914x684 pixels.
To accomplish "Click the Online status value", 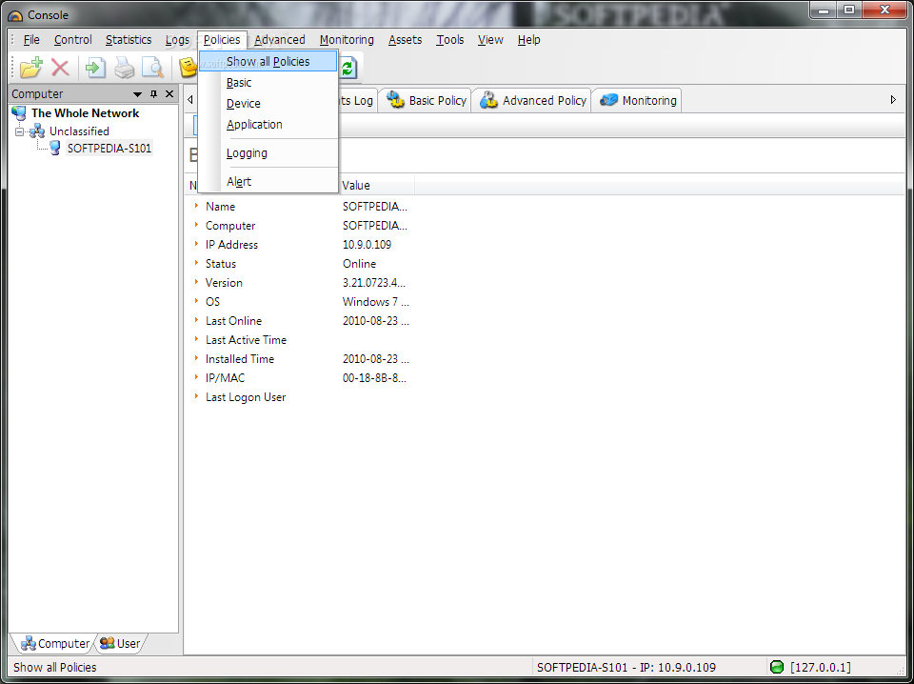I will point(359,264).
